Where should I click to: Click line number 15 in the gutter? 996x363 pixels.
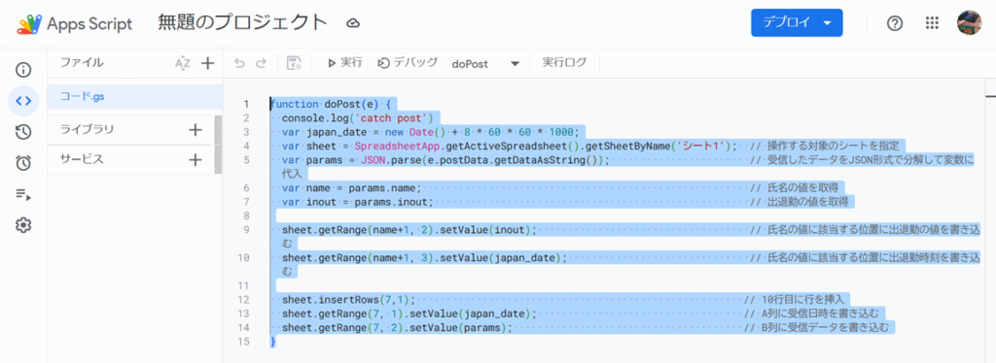pos(244,342)
